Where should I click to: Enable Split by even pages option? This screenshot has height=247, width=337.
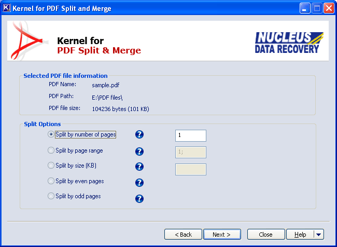(51, 181)
